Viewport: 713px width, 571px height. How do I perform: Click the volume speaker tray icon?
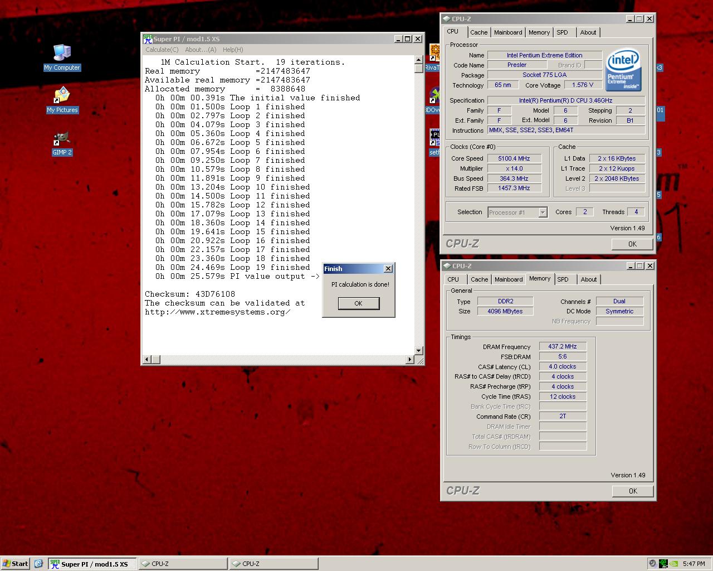pyautogui.click(x=652, y=564)
